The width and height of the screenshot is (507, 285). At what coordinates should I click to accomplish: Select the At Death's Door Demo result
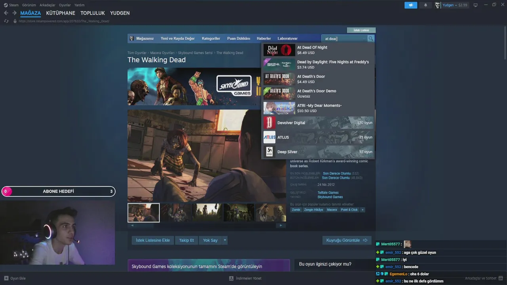[318, 93]
